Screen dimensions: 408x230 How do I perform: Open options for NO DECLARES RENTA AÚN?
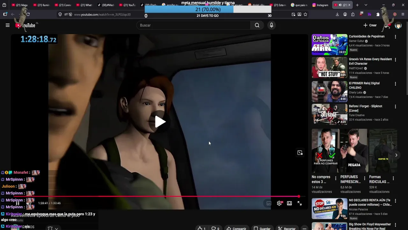pyautogui.click(x=395, y=201)
